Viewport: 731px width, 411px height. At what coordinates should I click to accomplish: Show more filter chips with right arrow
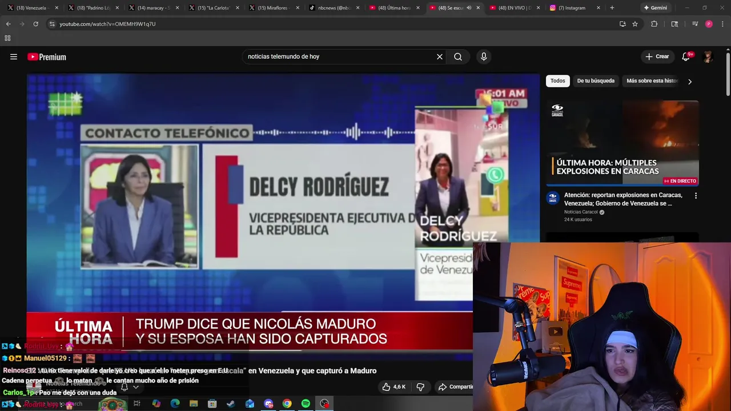point(689,81)
